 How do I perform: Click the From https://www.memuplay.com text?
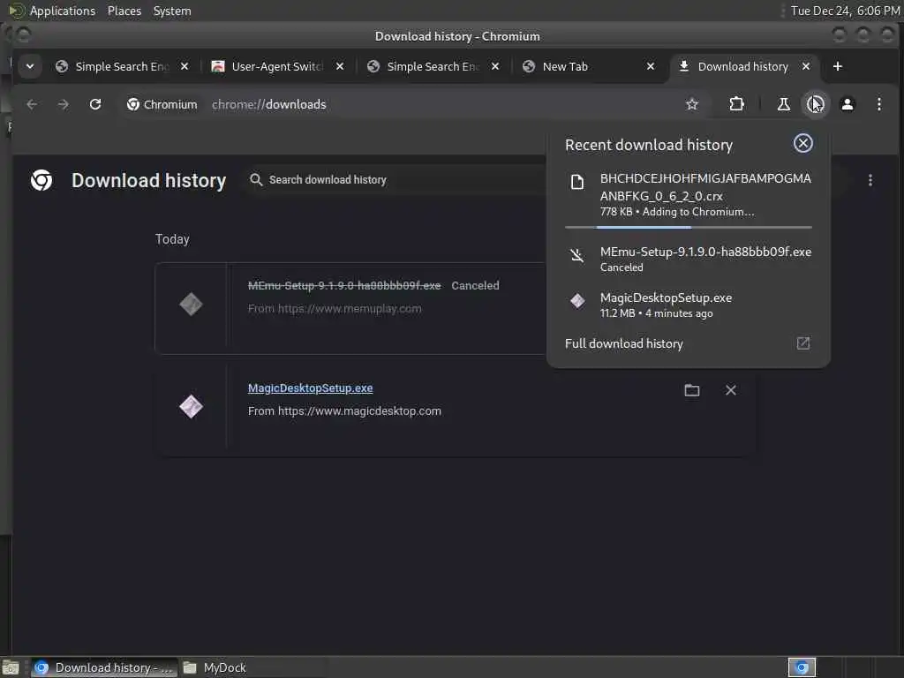(x=335, y=308)
